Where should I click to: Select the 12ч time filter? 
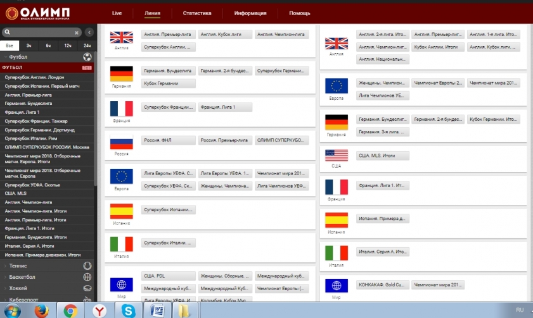68,46
